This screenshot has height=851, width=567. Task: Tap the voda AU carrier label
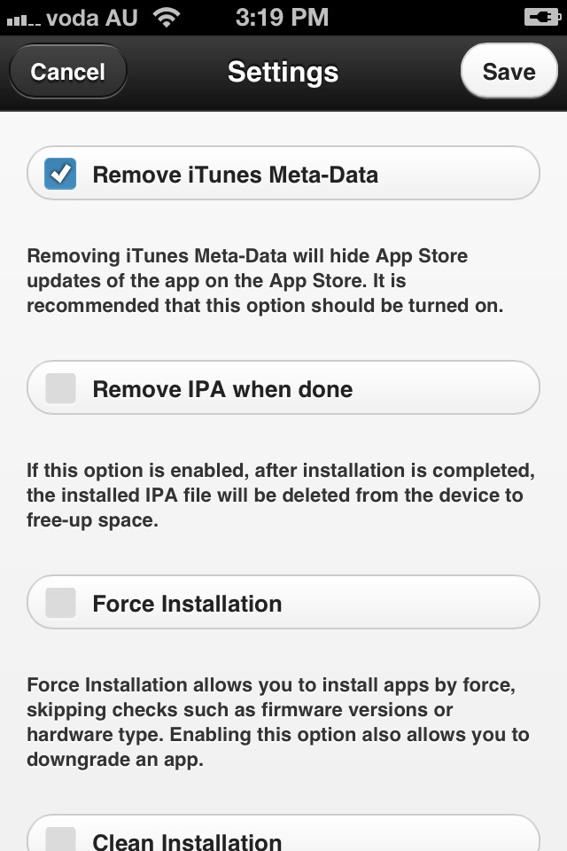(92, 18)
